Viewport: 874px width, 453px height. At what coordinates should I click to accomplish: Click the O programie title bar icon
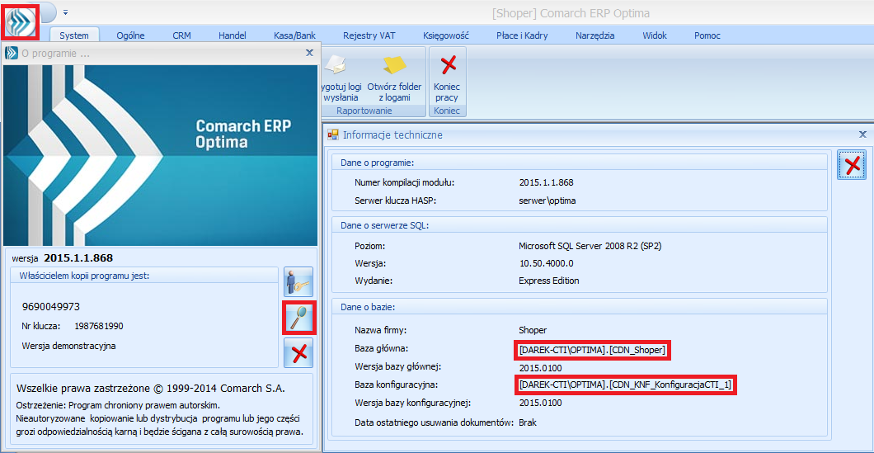12,54
